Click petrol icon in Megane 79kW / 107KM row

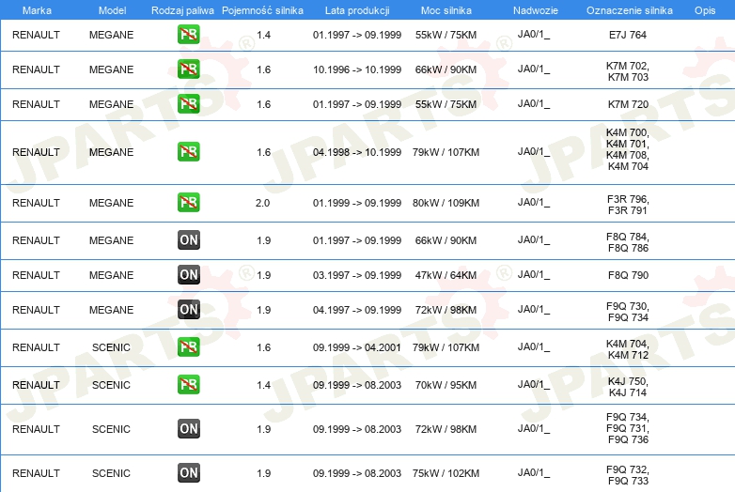pos(188,152)
